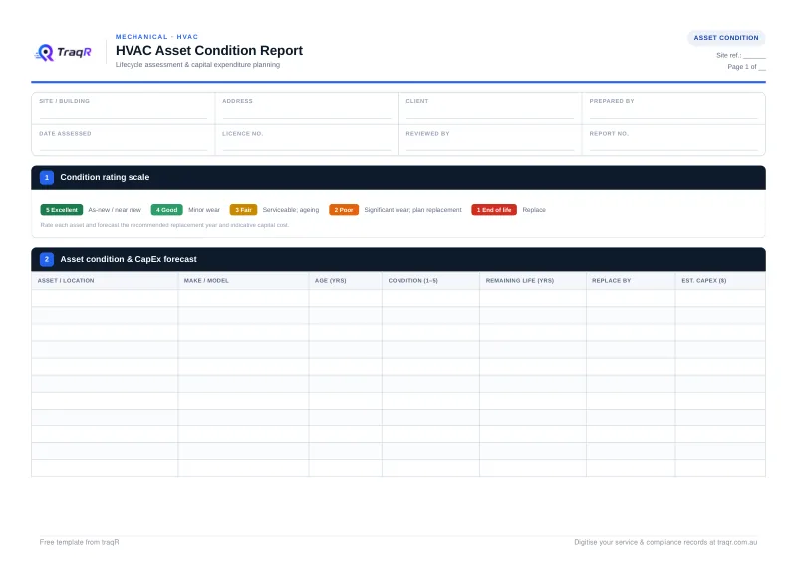Select the orange 2 Poor badge
This screenshot has width=797, height=564.
344,210
